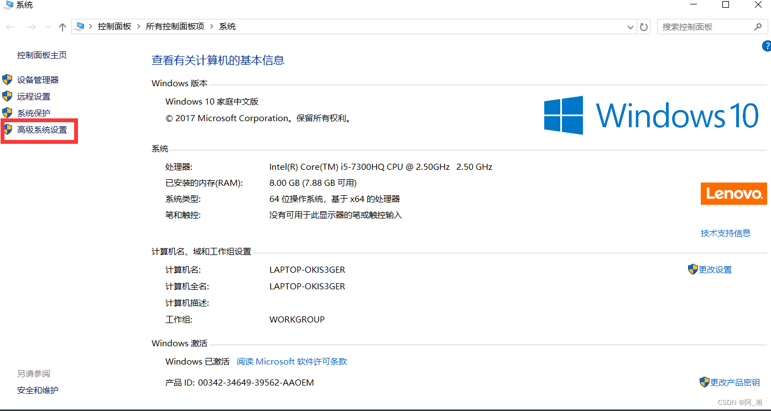This screenshot has width=771, height=411.
Task: Click the shield icon beside 更改产品密钥
Action: (705, 382)
